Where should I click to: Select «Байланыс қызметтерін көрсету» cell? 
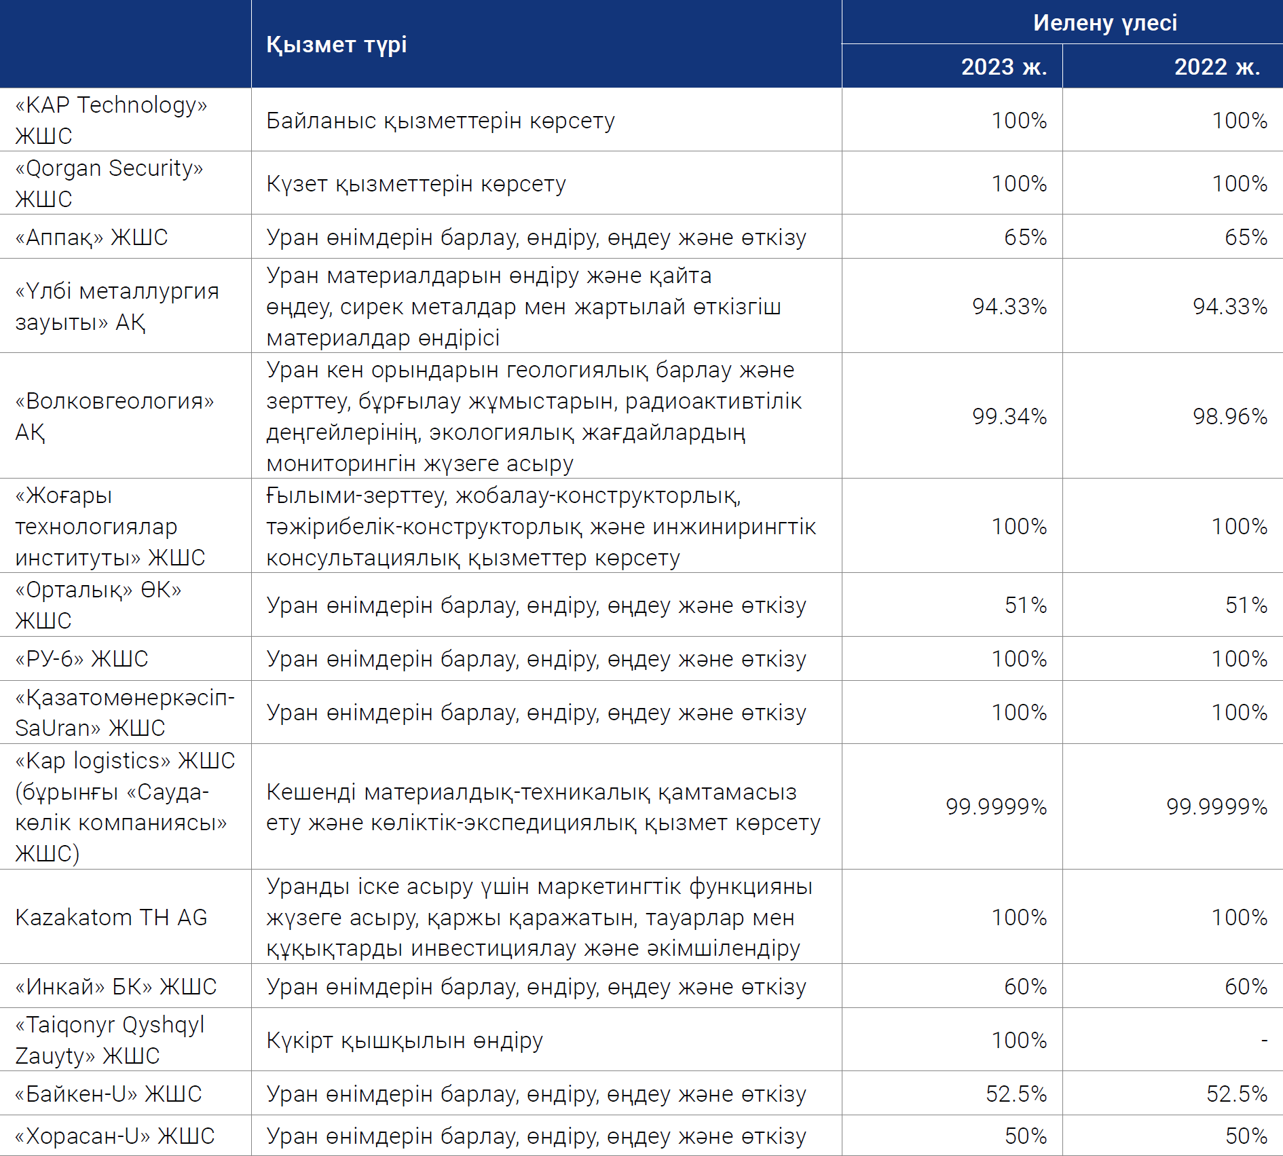[441, 120]
